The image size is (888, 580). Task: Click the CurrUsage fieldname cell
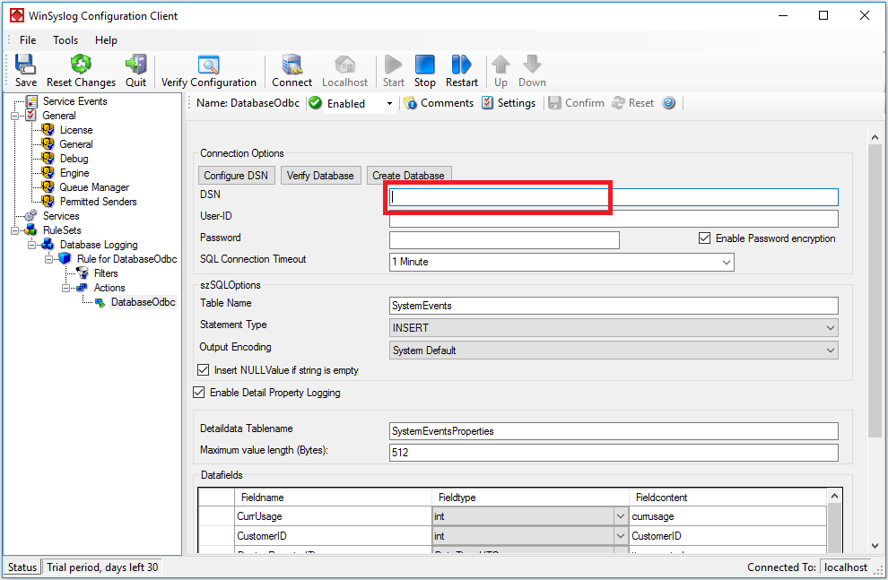tap(333, 516)
